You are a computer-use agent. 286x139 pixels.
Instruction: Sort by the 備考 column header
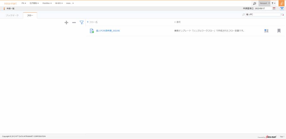[x=178, y=22]
